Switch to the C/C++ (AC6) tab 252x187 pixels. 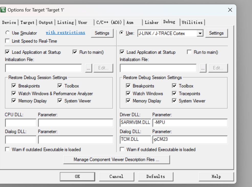[x=109, y=22]
